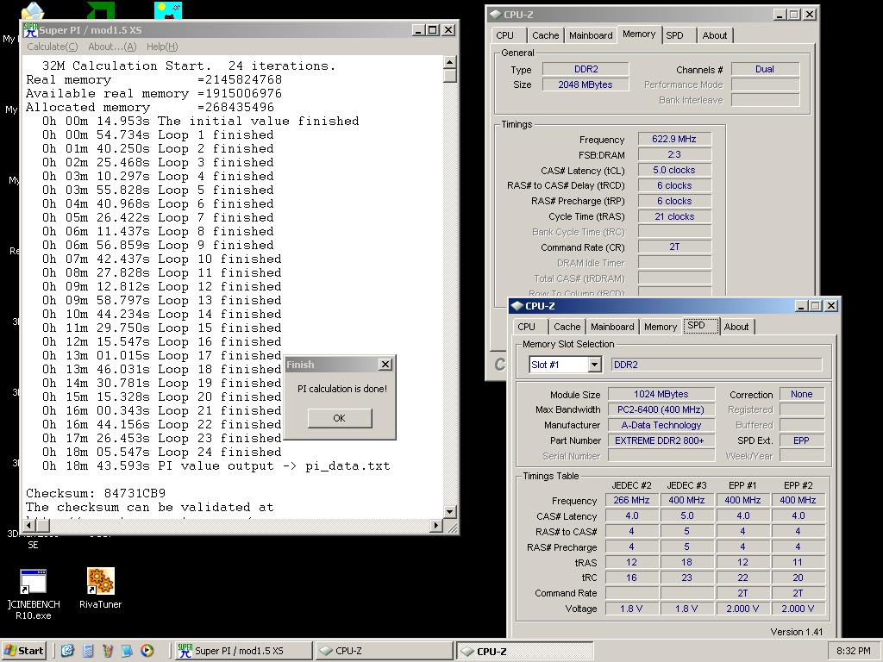Open the Start menu
The image size is (883, 662).
tap(23, 651)
